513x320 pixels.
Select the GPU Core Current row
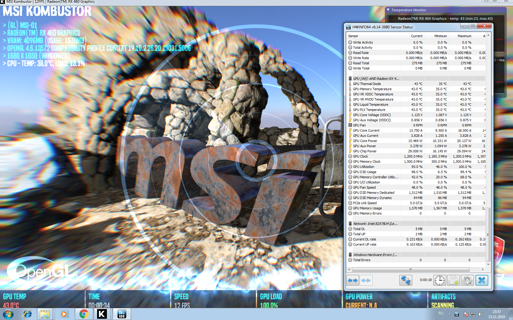(417, 130)
